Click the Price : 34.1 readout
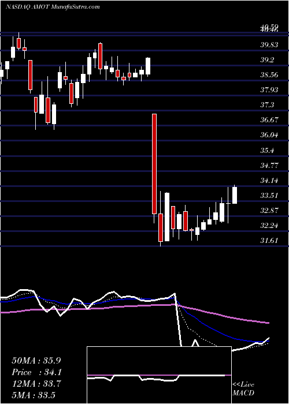Screen dimensions: 289x404 coord(36,372)
